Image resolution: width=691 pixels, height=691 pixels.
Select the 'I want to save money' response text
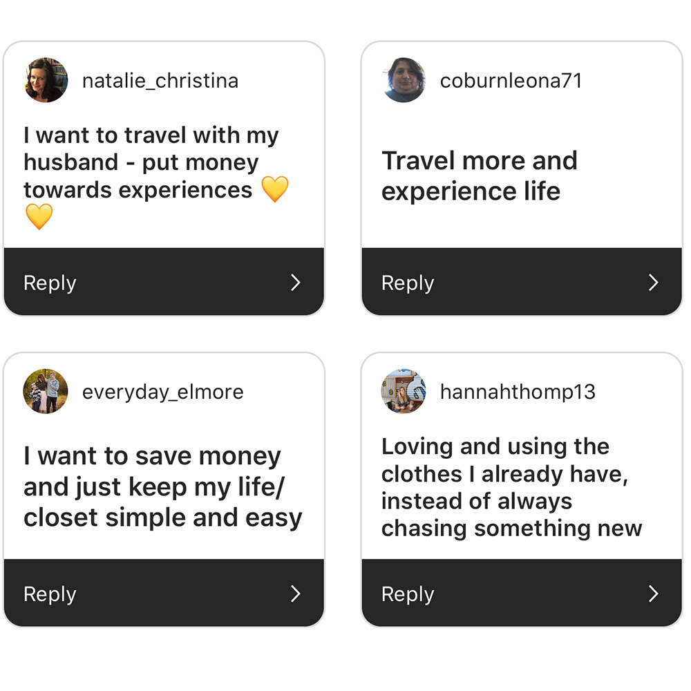click(162, 486)
